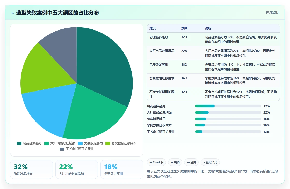Click the 功能越多越好 explanation text in table
290x189 pixels.
(241, 40)
